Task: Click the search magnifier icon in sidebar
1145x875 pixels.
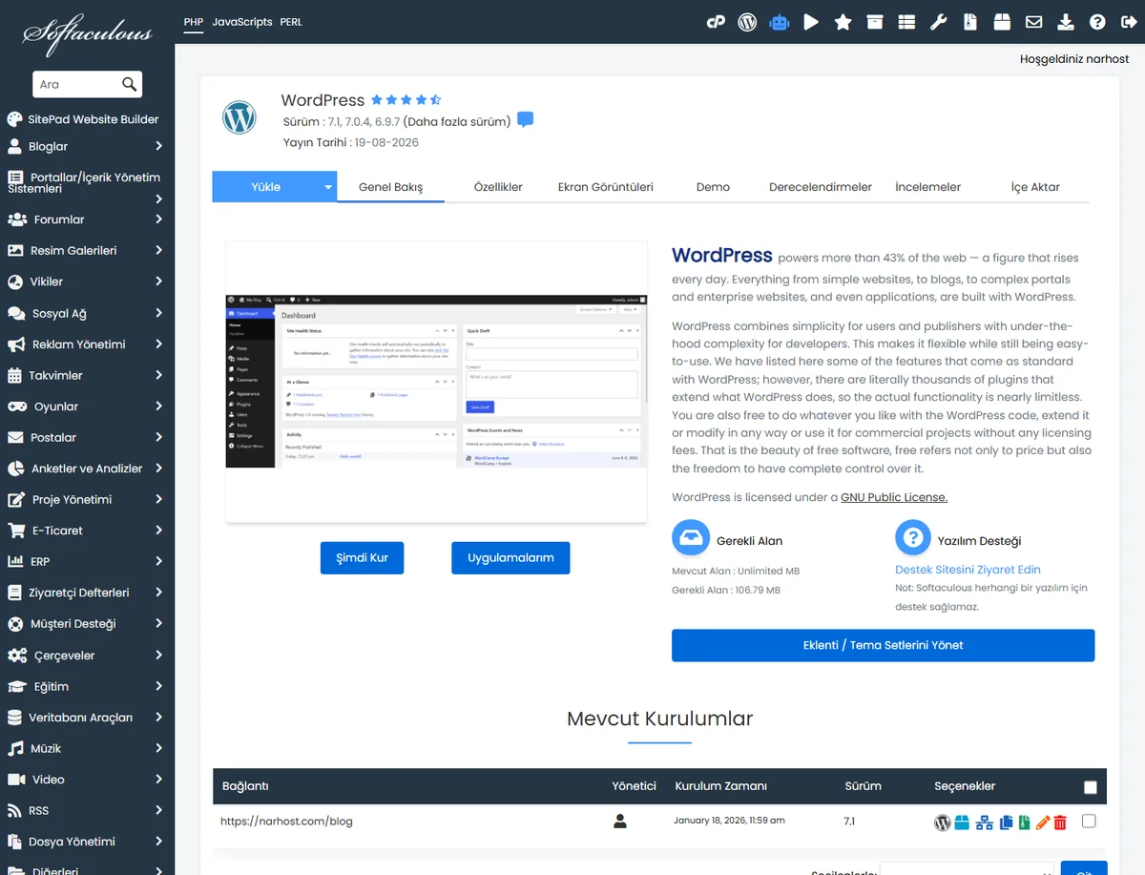Action: [130, 85]
